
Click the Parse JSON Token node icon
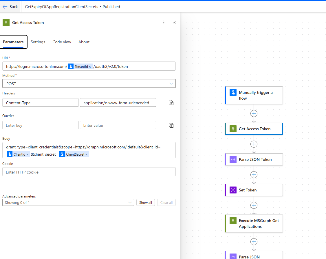(233, 159)
